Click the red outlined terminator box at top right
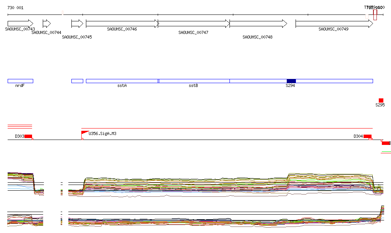 click(375, 15)
